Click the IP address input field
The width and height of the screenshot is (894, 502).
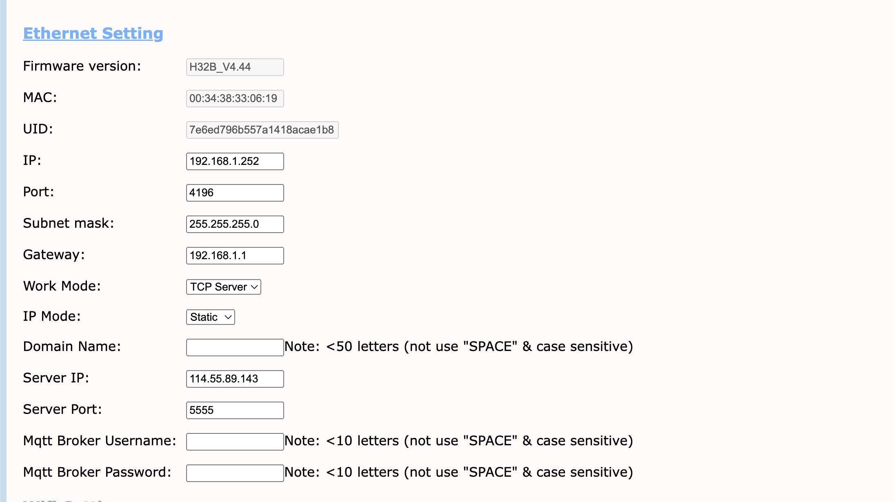(x=235, y=161)
